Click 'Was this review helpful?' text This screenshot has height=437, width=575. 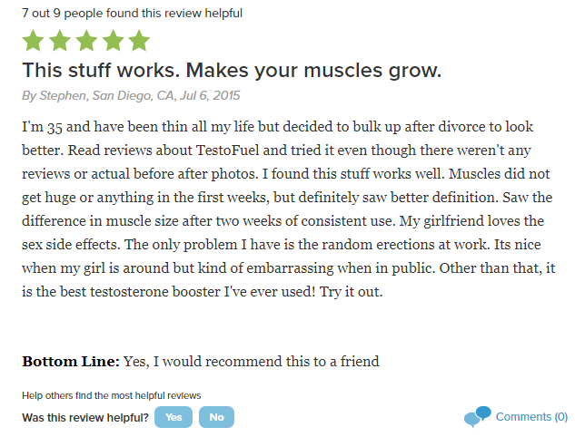[x=85, y=418]
